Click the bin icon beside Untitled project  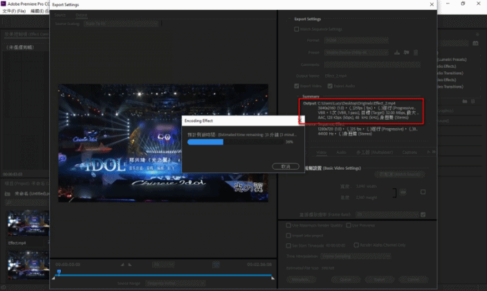(8, 193)
